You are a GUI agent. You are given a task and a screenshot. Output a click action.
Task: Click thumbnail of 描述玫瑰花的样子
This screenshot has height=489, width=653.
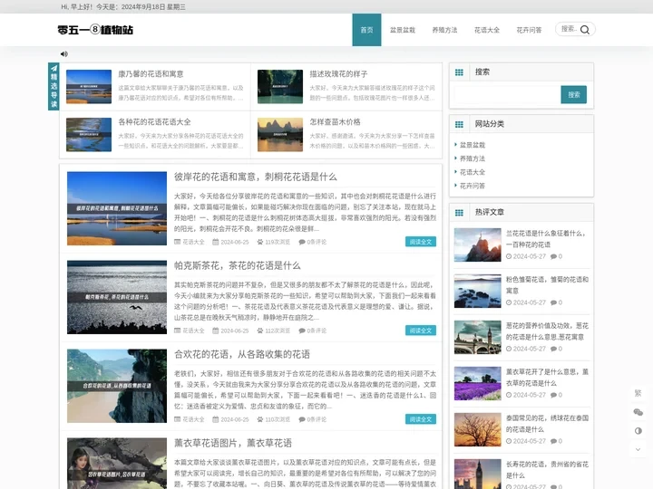(x=280, y=87)
